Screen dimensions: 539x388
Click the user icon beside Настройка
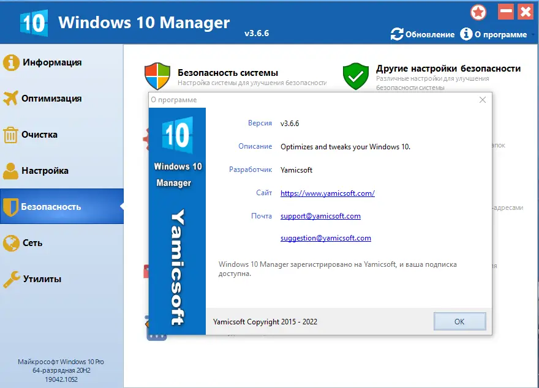coord(10,171)
